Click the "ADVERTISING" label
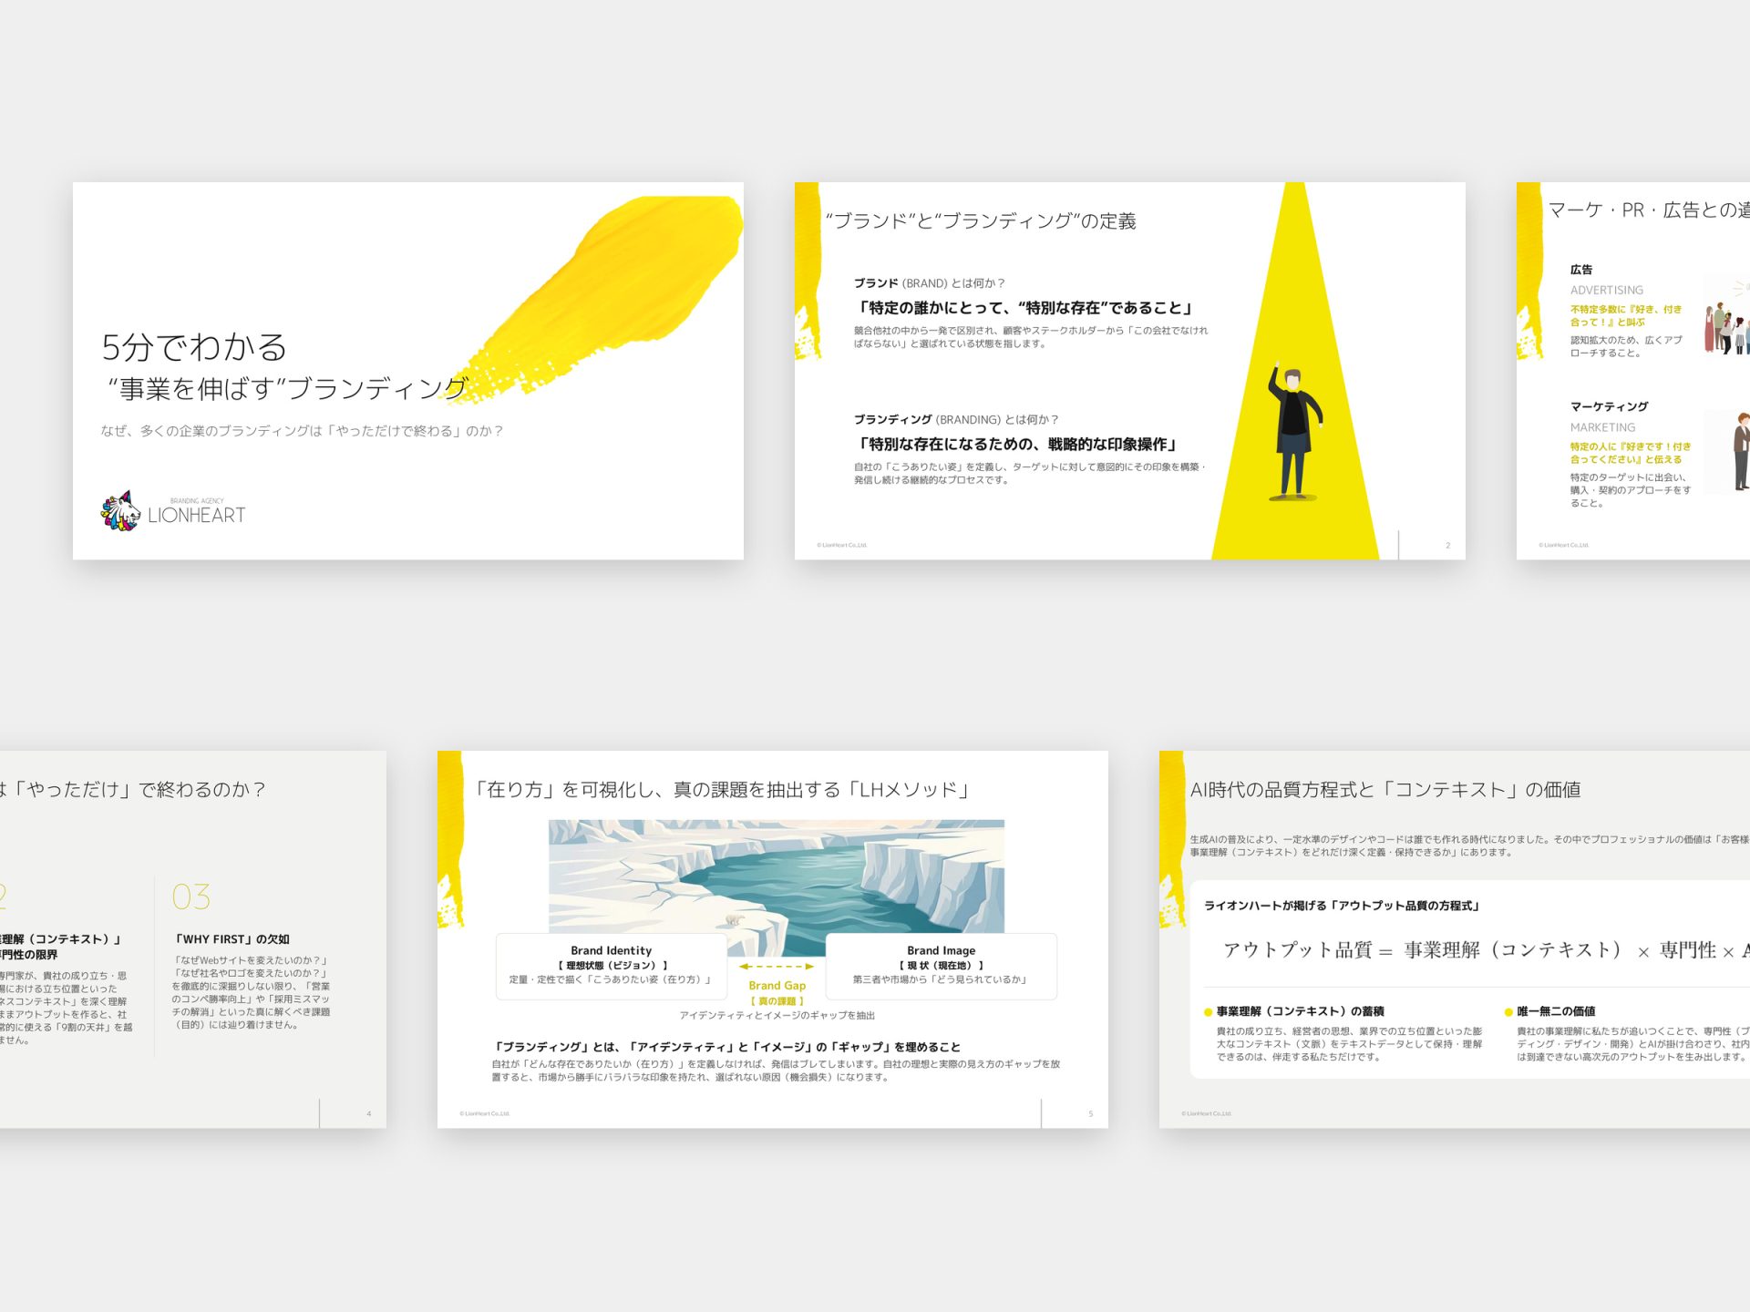 [x=1607, y=291]
